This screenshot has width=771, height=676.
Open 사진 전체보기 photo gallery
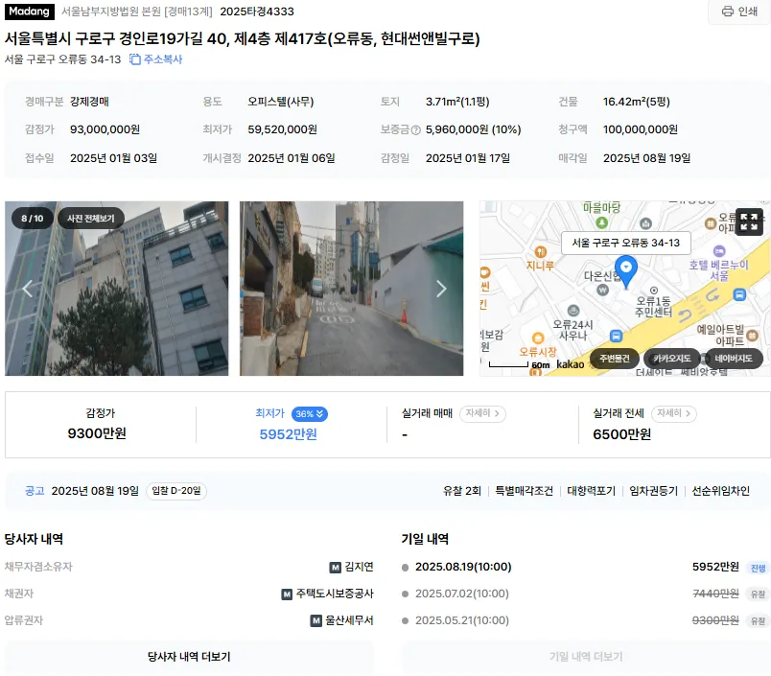90,219
